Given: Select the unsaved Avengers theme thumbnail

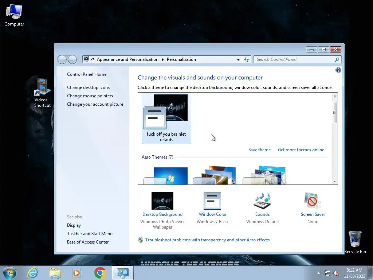Looking at the screenshot, I should tap(166, 118).
